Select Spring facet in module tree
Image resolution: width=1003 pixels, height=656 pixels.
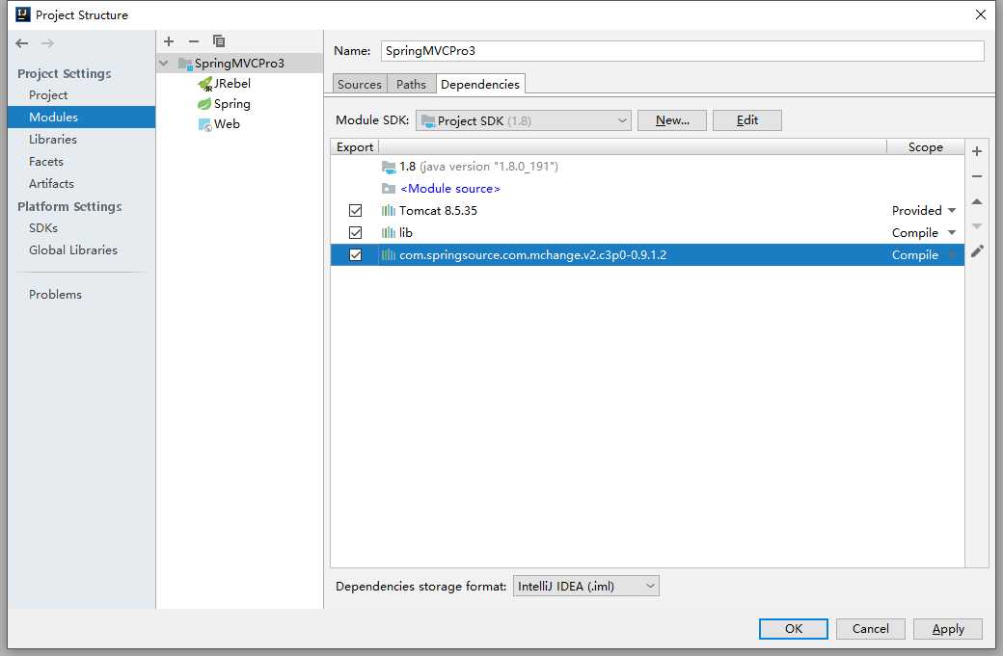coord(231,104)
